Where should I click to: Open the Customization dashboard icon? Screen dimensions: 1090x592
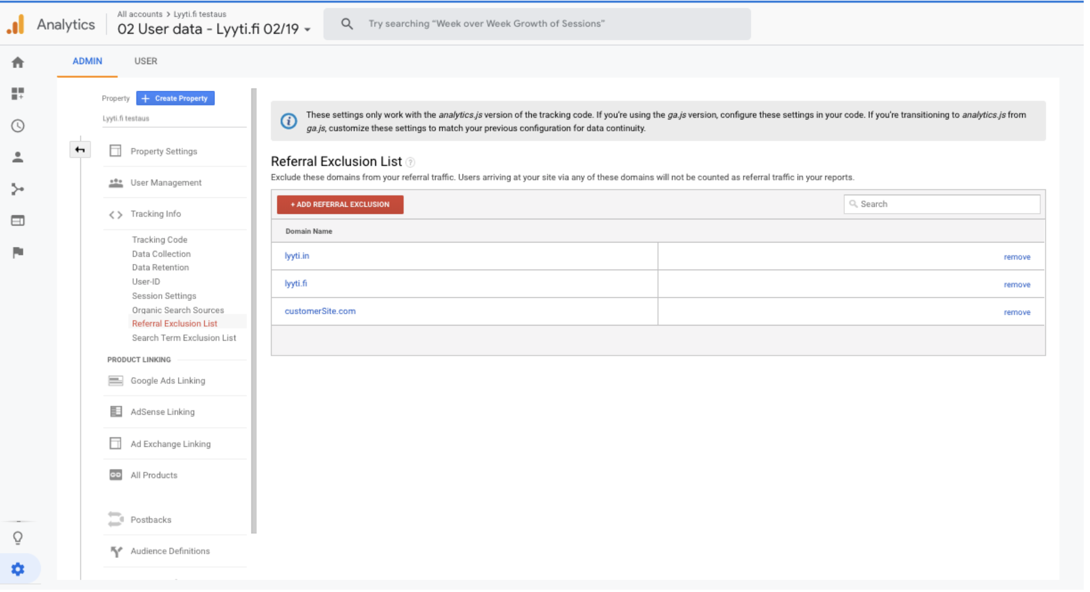coord(18,94)
